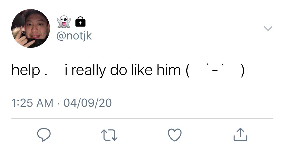Click the word 'help' in the tweet
284x152 pixels.
(25, 70)
